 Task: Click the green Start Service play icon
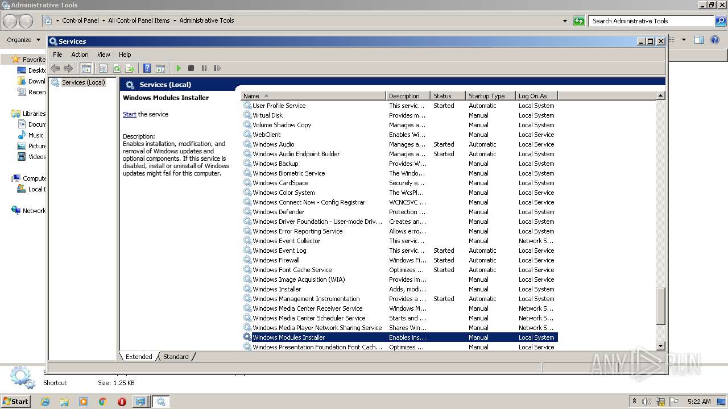178,68
